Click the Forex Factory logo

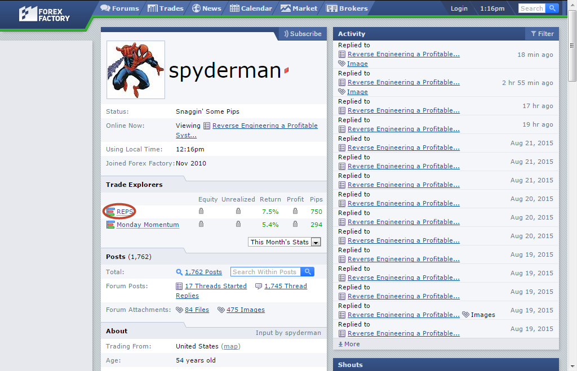(x=44, y=14)
